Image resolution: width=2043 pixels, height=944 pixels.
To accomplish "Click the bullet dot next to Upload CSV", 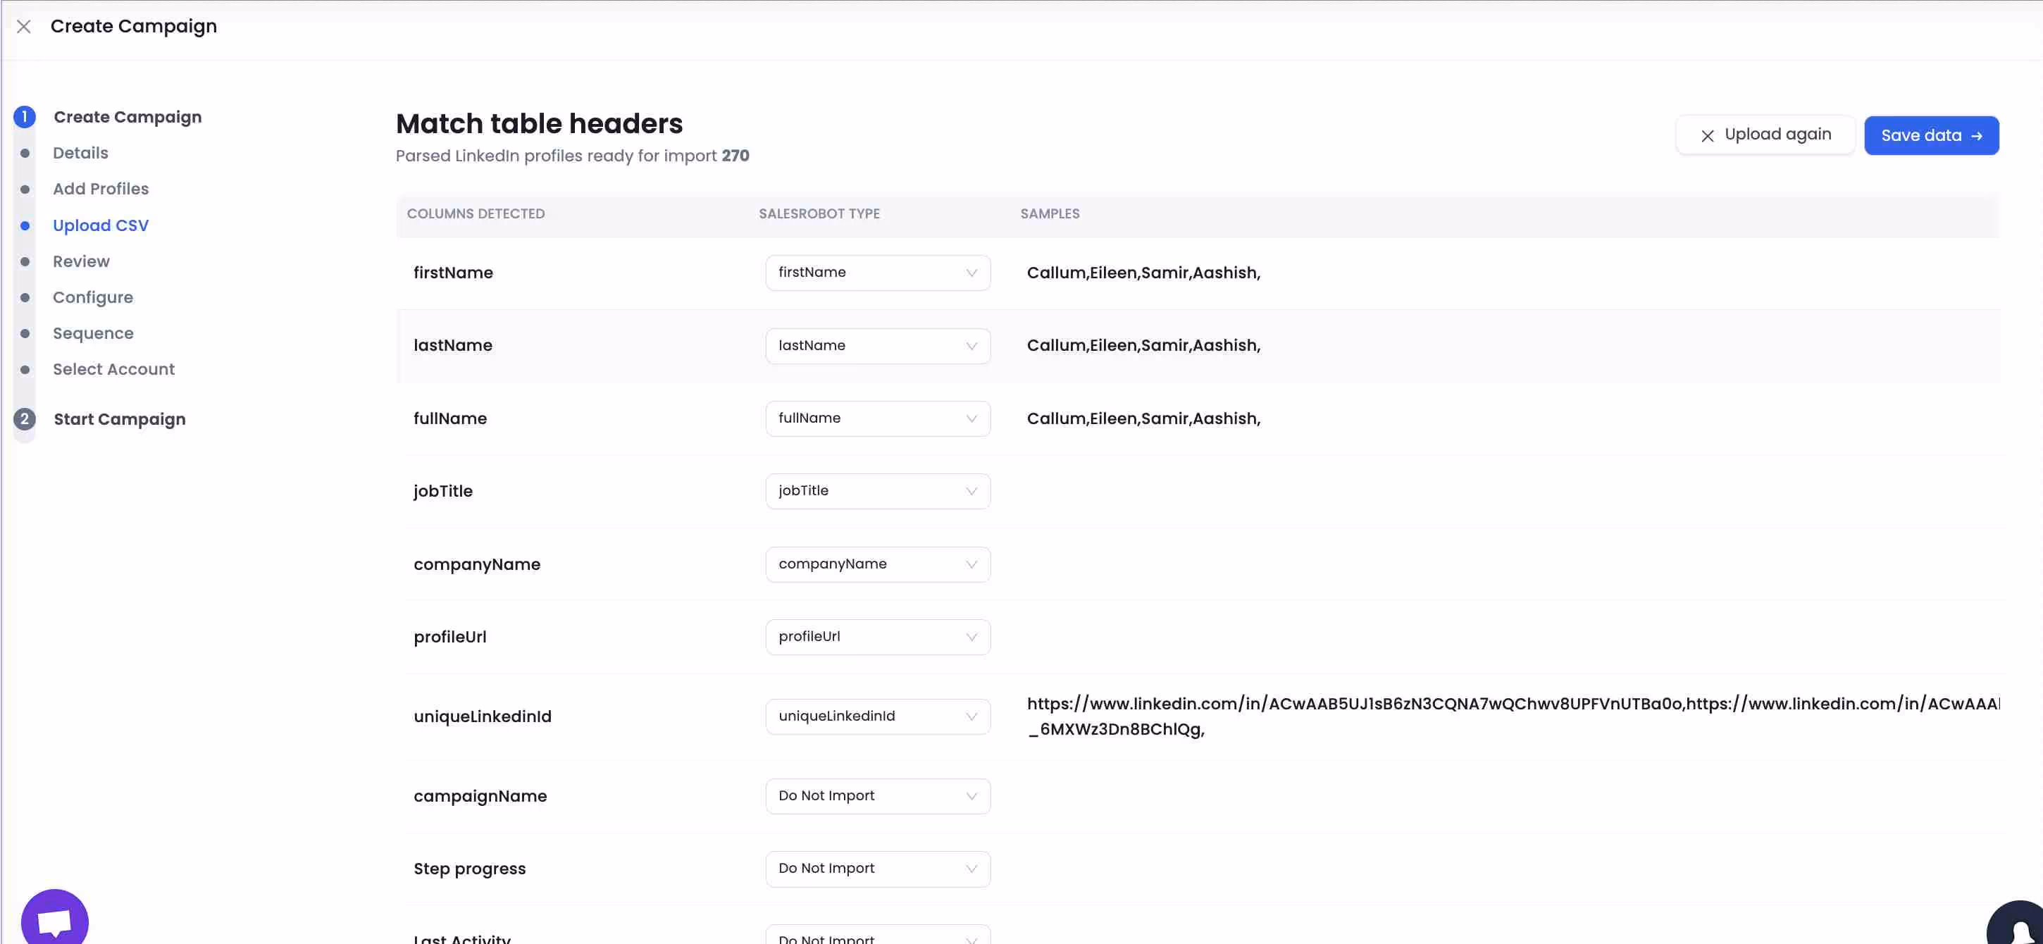I will click(25, 226).
